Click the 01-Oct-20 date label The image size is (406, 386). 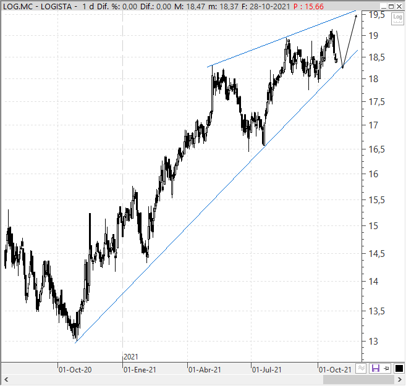point(75,370)
